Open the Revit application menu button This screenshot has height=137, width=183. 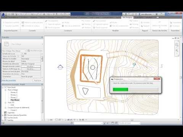point(3,15)
